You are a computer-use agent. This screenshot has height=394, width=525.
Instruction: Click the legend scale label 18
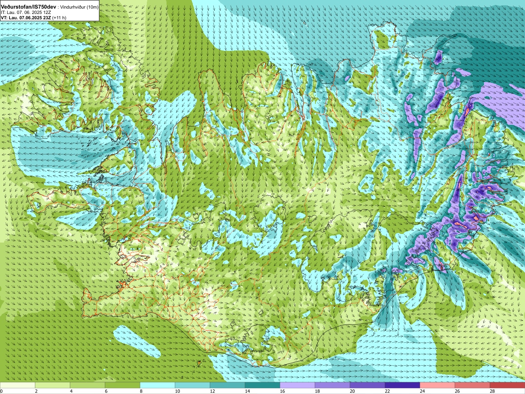pos(317,391)
